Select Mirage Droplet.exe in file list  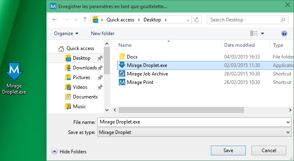[x=206, y=65]
